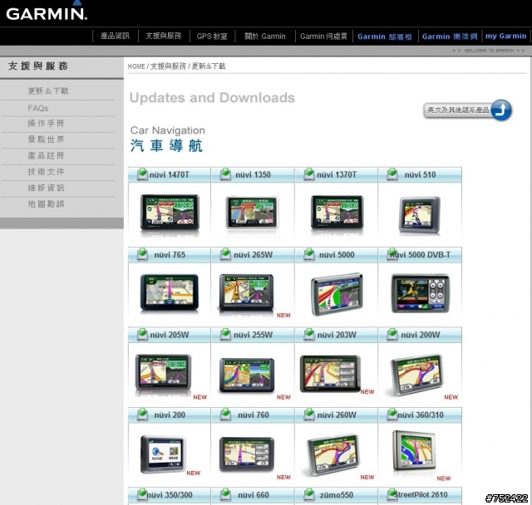Open 景點世界 in the sidebar
This screenshot has height=505, width=532.
[46, 139]
